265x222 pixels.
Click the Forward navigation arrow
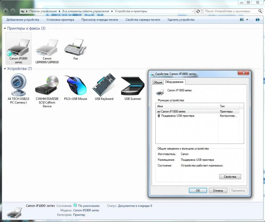(13, 11)
